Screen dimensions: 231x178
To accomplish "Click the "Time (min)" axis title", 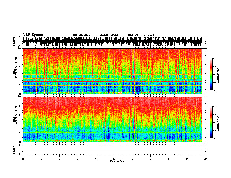I will 117,161.
